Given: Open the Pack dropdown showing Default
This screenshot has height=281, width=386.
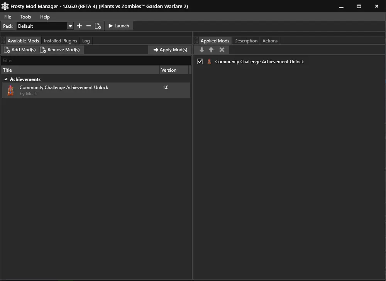Looking at the screenshot, I should tap(45, 26).
